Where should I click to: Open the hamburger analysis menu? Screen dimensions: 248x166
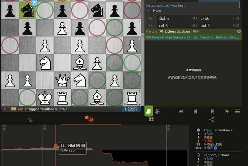pyautogui.click(x=237, y=111)
